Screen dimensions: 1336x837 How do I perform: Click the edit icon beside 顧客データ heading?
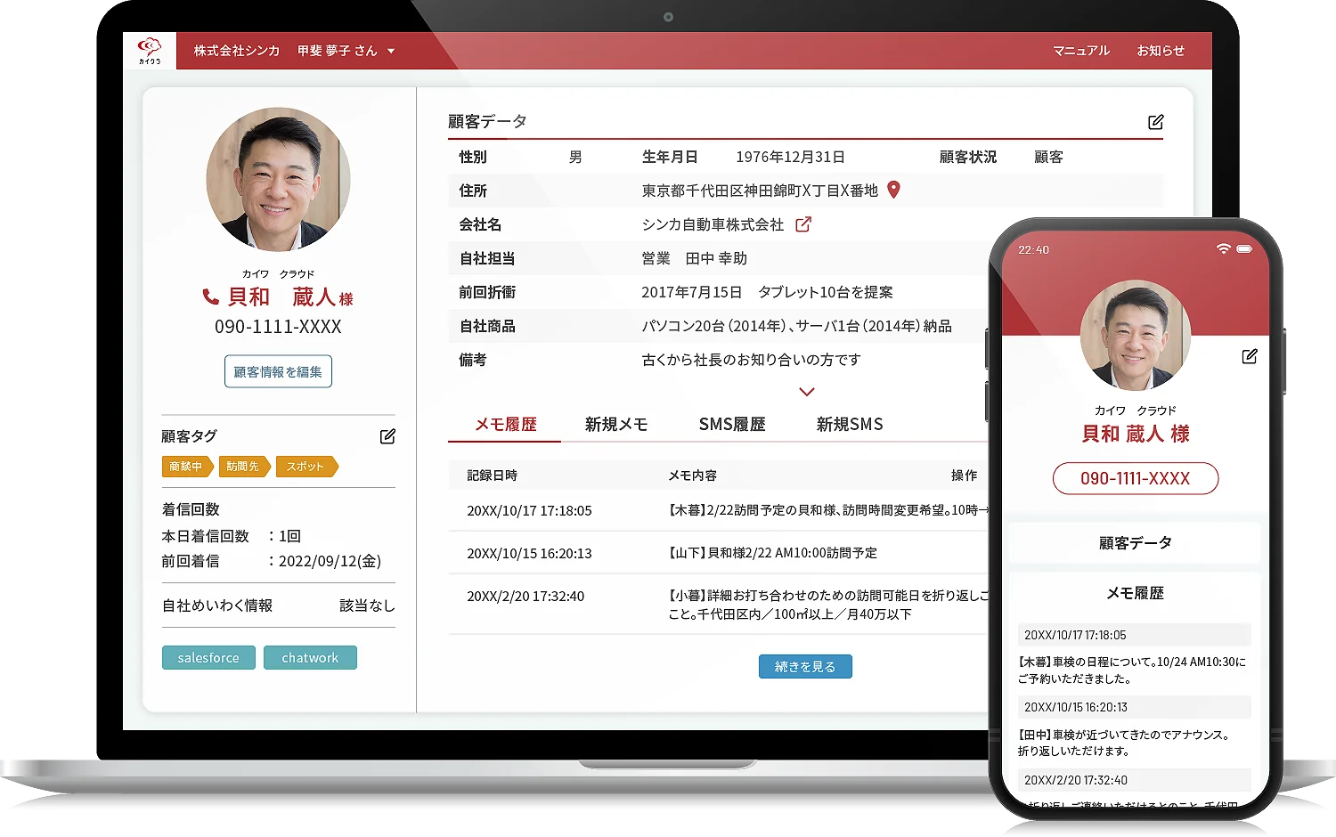coord(1155,122)
